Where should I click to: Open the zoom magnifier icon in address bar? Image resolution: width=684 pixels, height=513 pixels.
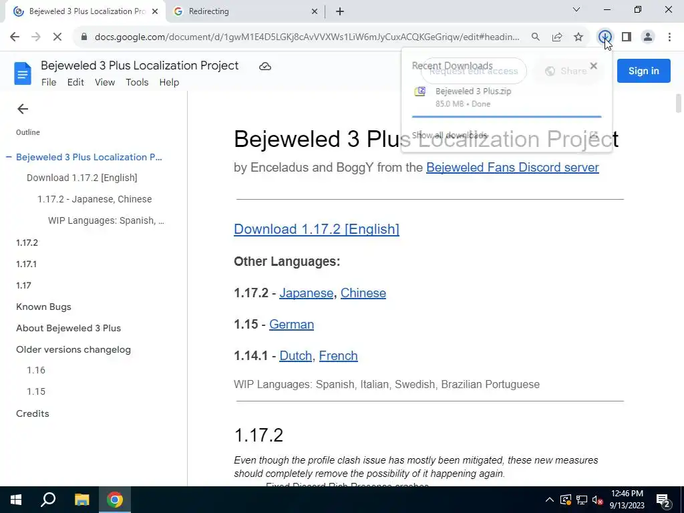coord(535,37)
